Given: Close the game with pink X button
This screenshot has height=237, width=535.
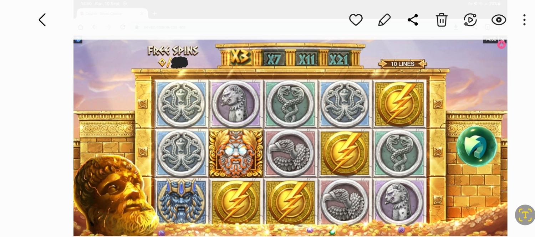Looking at the screenshot, I should (x=501, y=45).
